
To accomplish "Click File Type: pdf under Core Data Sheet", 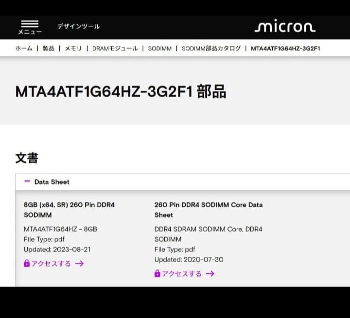I will (x=175, y=250).
